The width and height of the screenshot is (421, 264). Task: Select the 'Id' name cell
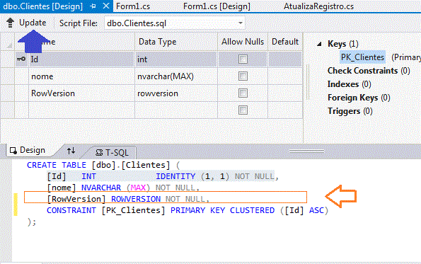click(81, 59)
